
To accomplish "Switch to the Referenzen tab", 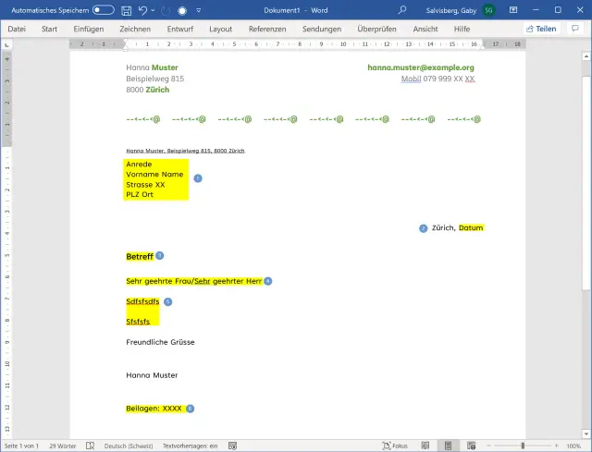I will (x=267, y=29).
